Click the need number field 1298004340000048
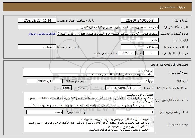This screenshot has width=195, height=138. click(x=139, y=21)
